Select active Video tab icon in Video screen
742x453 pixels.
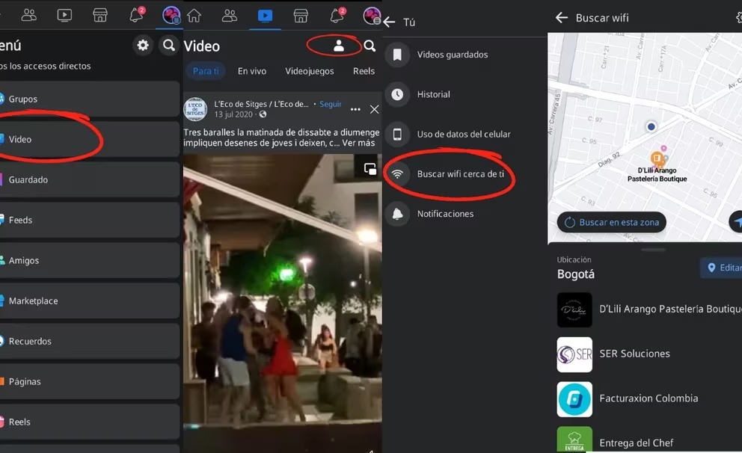[x=265, y=16]
